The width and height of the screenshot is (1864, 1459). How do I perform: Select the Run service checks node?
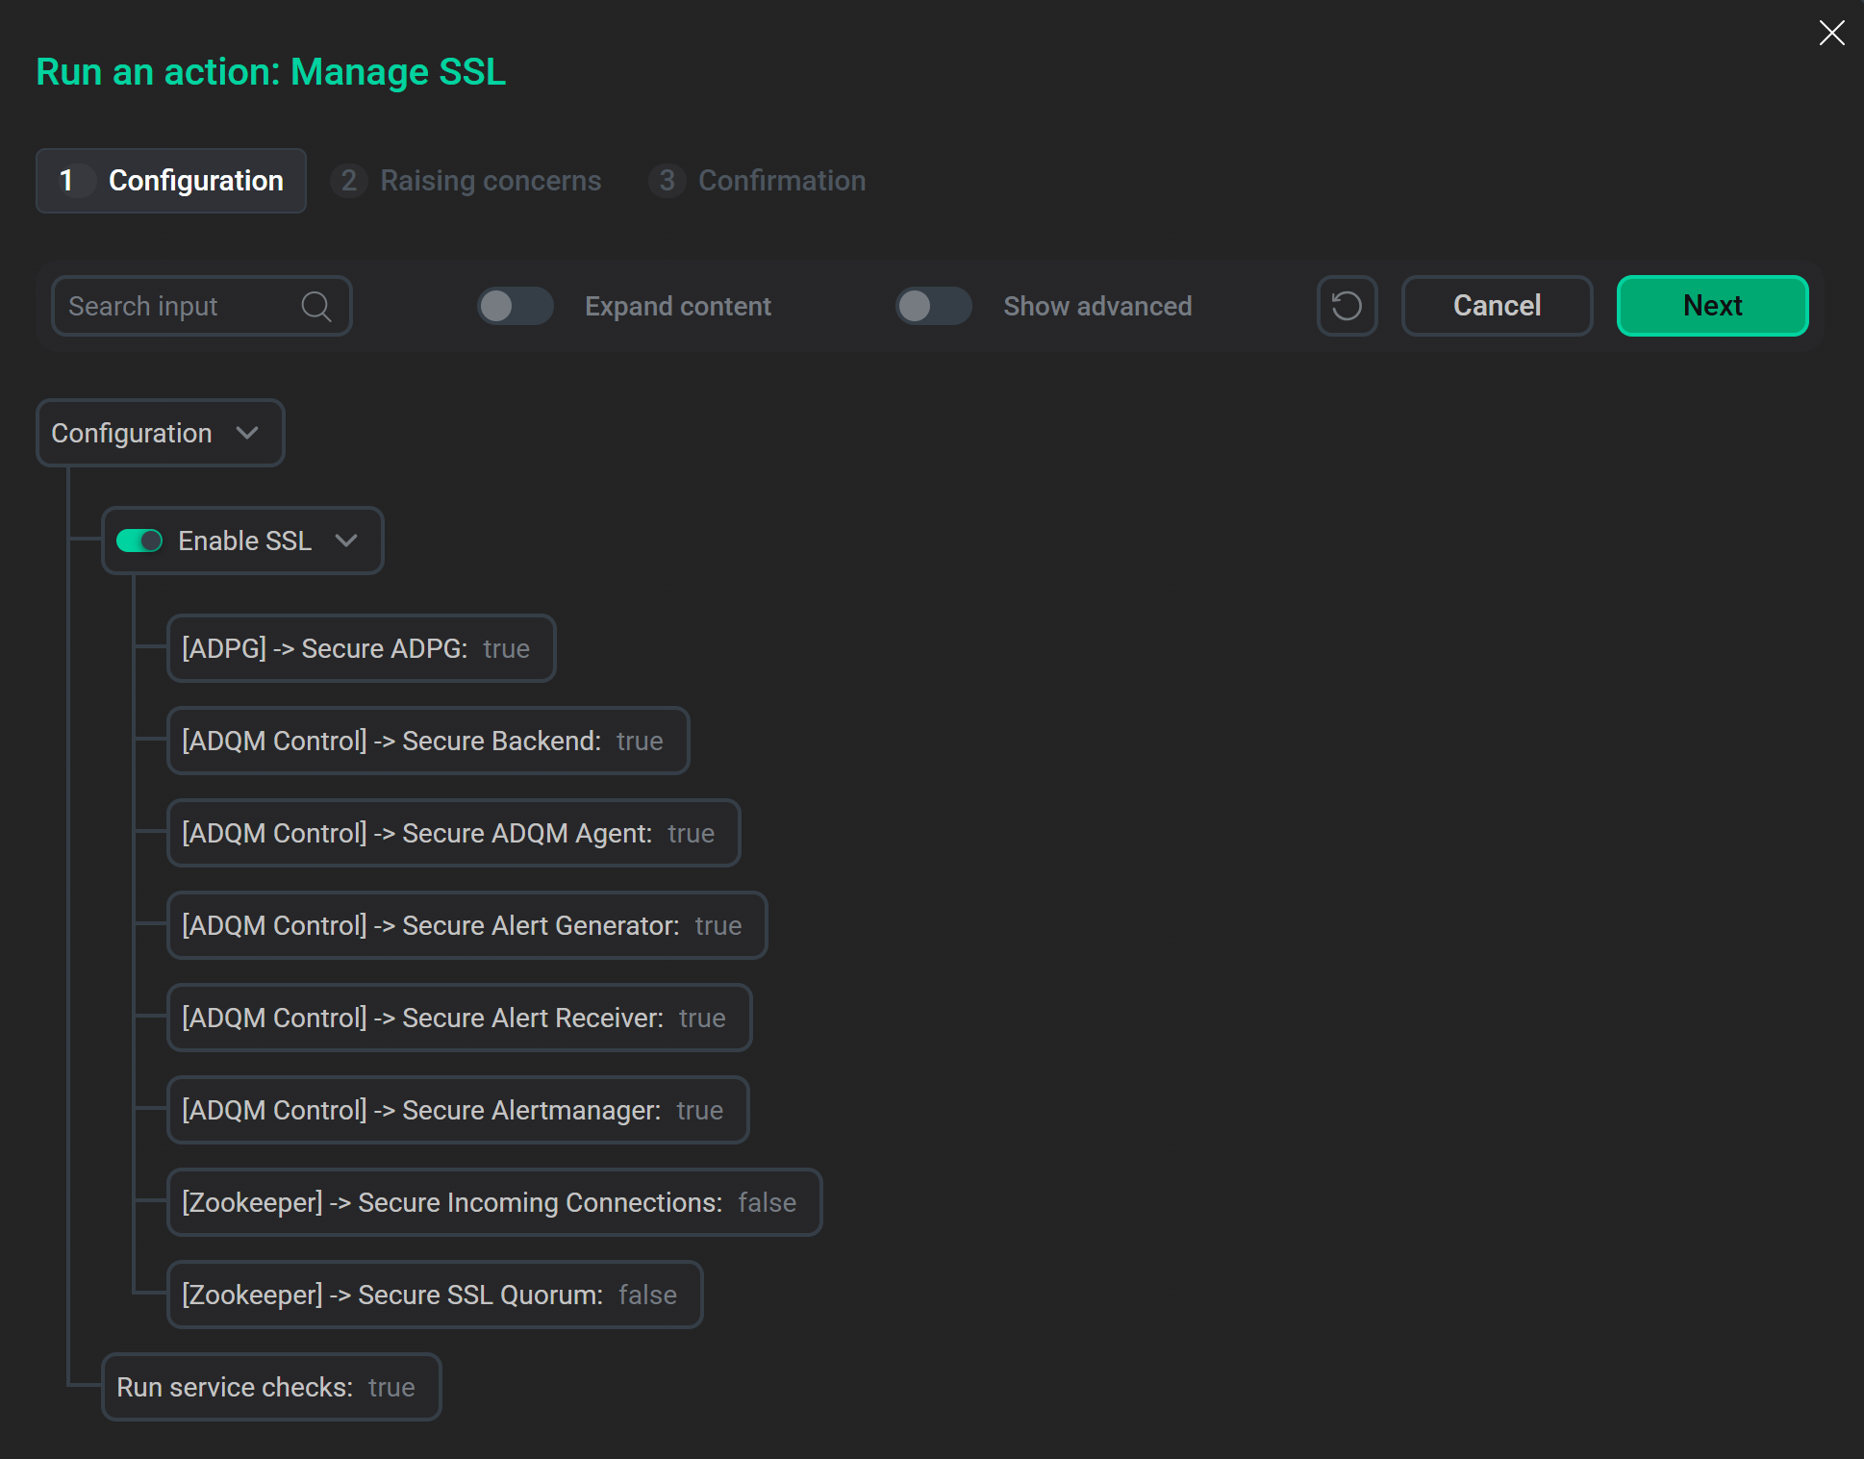click(x=270, y=1387)
